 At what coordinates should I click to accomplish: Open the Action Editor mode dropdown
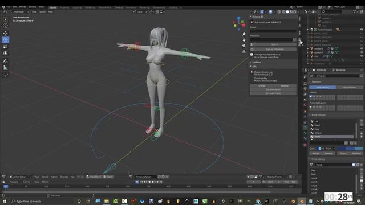[x=21, y=177]
